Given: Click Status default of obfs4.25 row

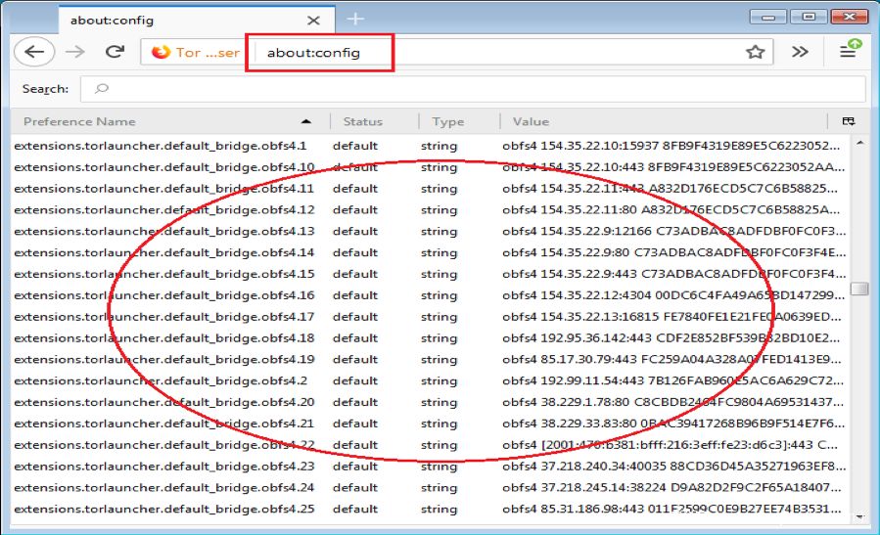Looking at the screenshot, I should coord(354,509).
